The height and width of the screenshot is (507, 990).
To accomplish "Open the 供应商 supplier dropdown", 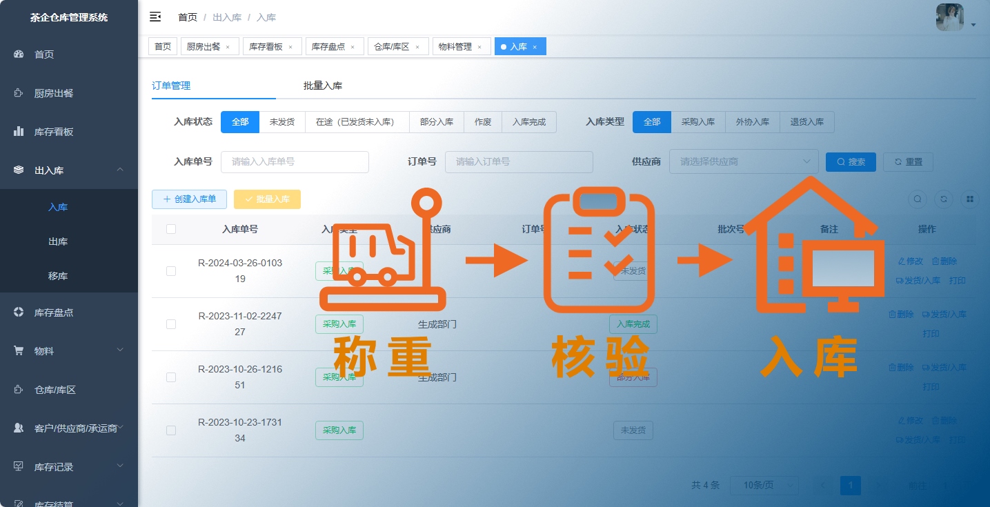I will click(x=743, y=162).
